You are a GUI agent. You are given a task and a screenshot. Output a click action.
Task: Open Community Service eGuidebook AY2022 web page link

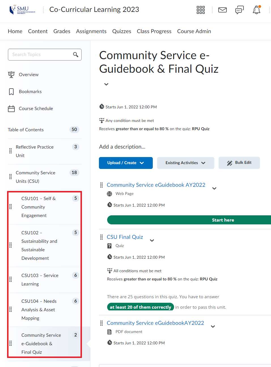click(x=156, y=185)
